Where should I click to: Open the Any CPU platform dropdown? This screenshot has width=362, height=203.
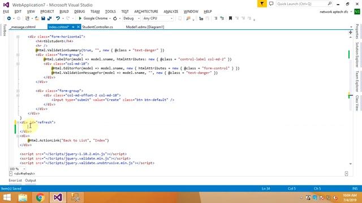click(x=171, y=19)
